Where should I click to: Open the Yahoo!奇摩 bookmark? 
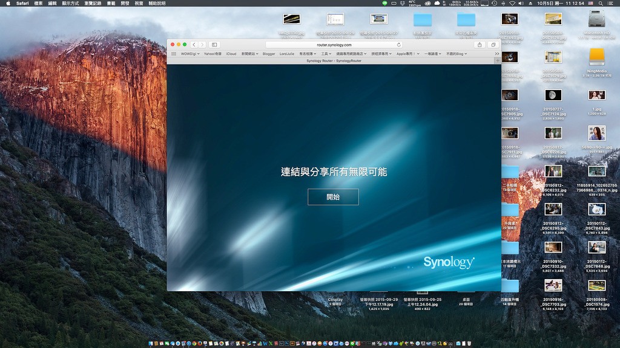tap(213, 54)
